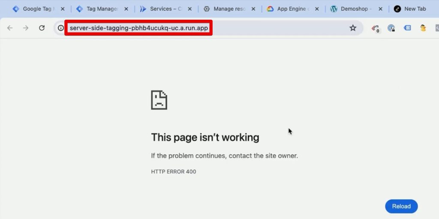Screen dimensions: 439x219
Task: Open the Services tab
Action: 166,9
